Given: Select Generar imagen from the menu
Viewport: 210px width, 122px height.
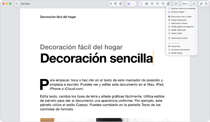Looking at the screenshot, I should pyautogui.click(x=182, y=12).
